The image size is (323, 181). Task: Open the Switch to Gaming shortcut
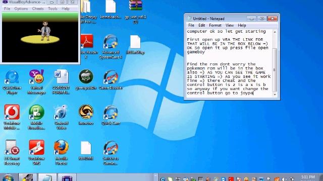(111, 153)
